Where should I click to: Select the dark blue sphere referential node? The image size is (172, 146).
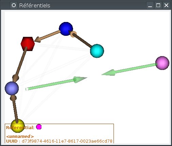tap(66, 29)
